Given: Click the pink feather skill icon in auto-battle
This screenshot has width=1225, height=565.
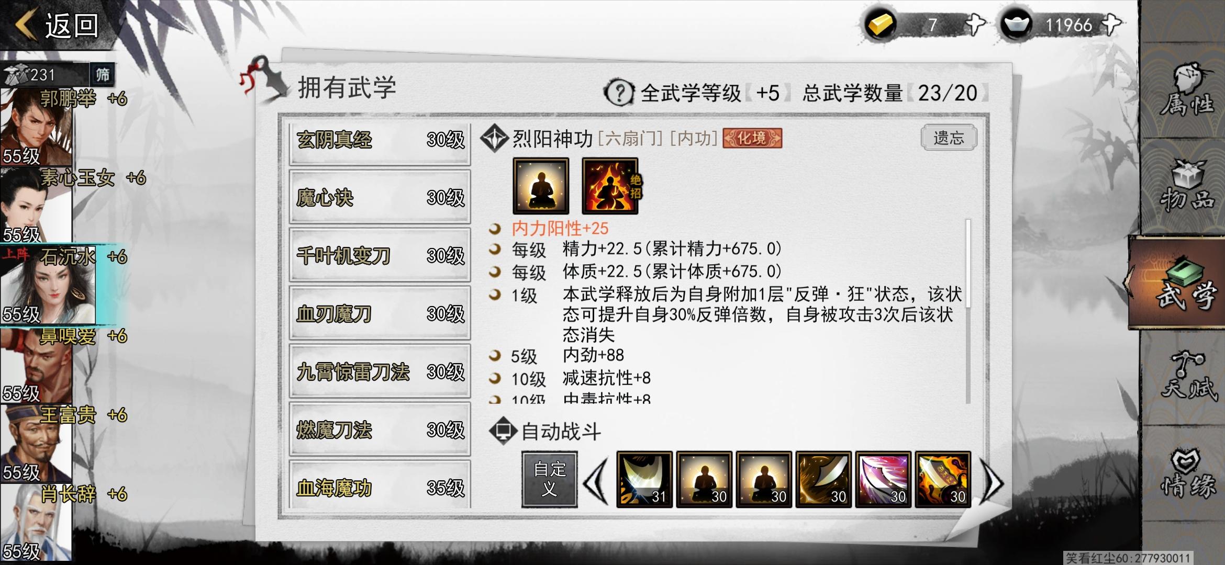Looking at the screenshot, I should 883,480.
